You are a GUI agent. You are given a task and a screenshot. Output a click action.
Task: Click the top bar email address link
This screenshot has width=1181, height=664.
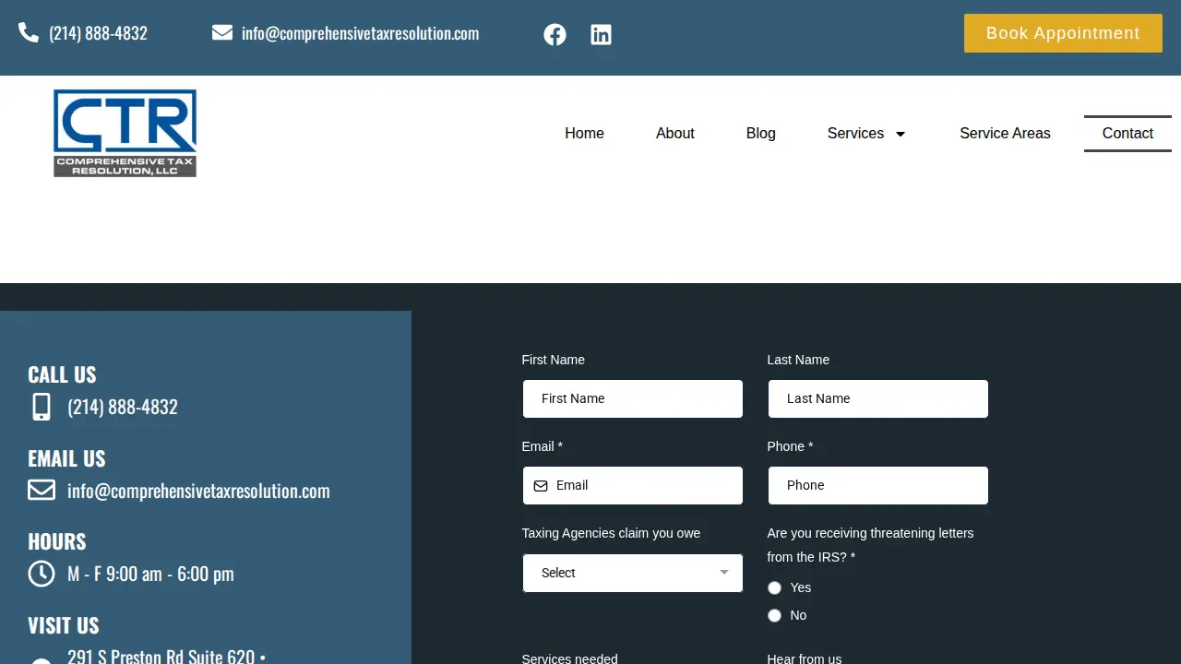tap(360, 33)
